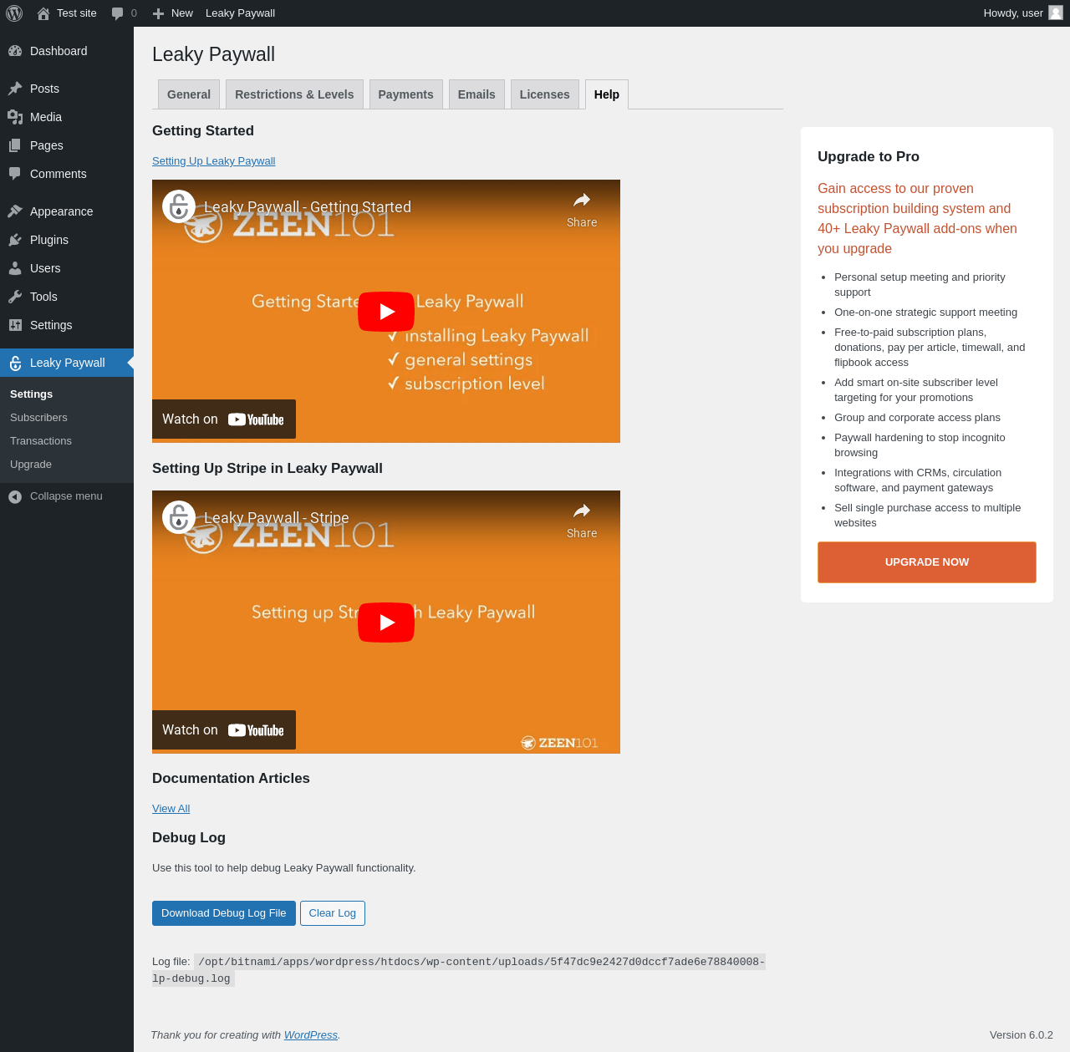Click channel avatar on Getting Started video
This screenshot has height=1052, width=1070.
179,206
